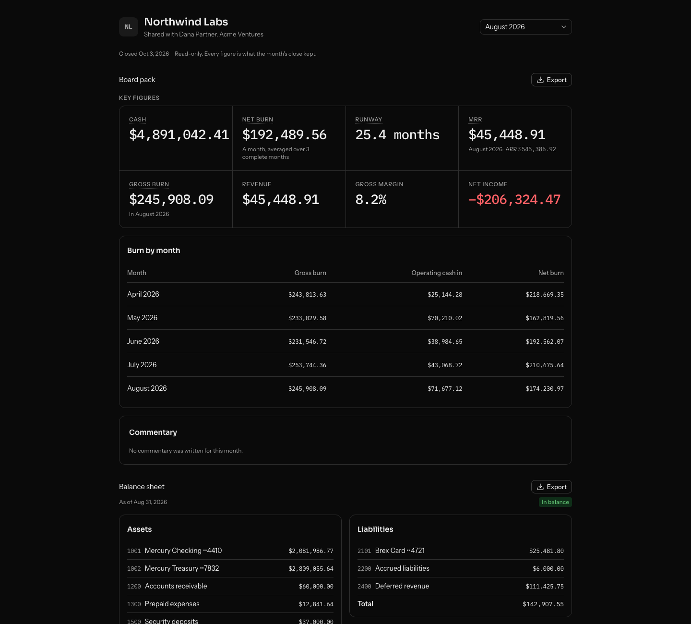Image resolution: width=691 pixels, height=624 pixels.
Task: Click the Commentary section heading
Action: click(153, 432)
